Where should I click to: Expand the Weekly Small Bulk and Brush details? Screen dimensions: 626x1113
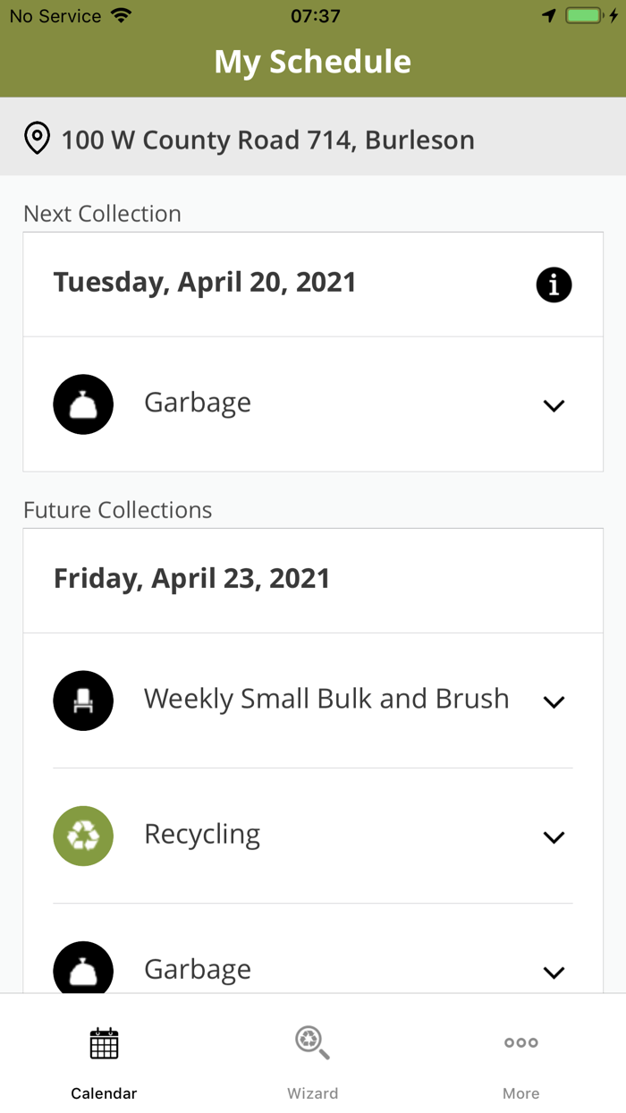click(554, 701)
